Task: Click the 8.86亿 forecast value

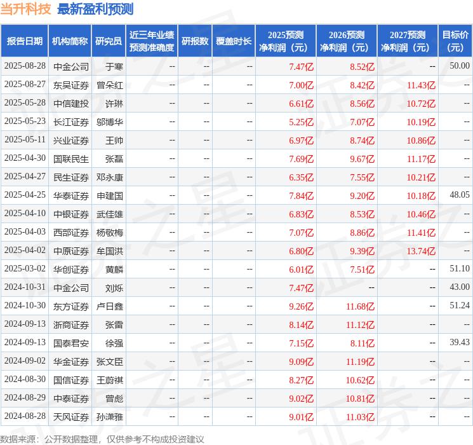Action: point(363,233)
